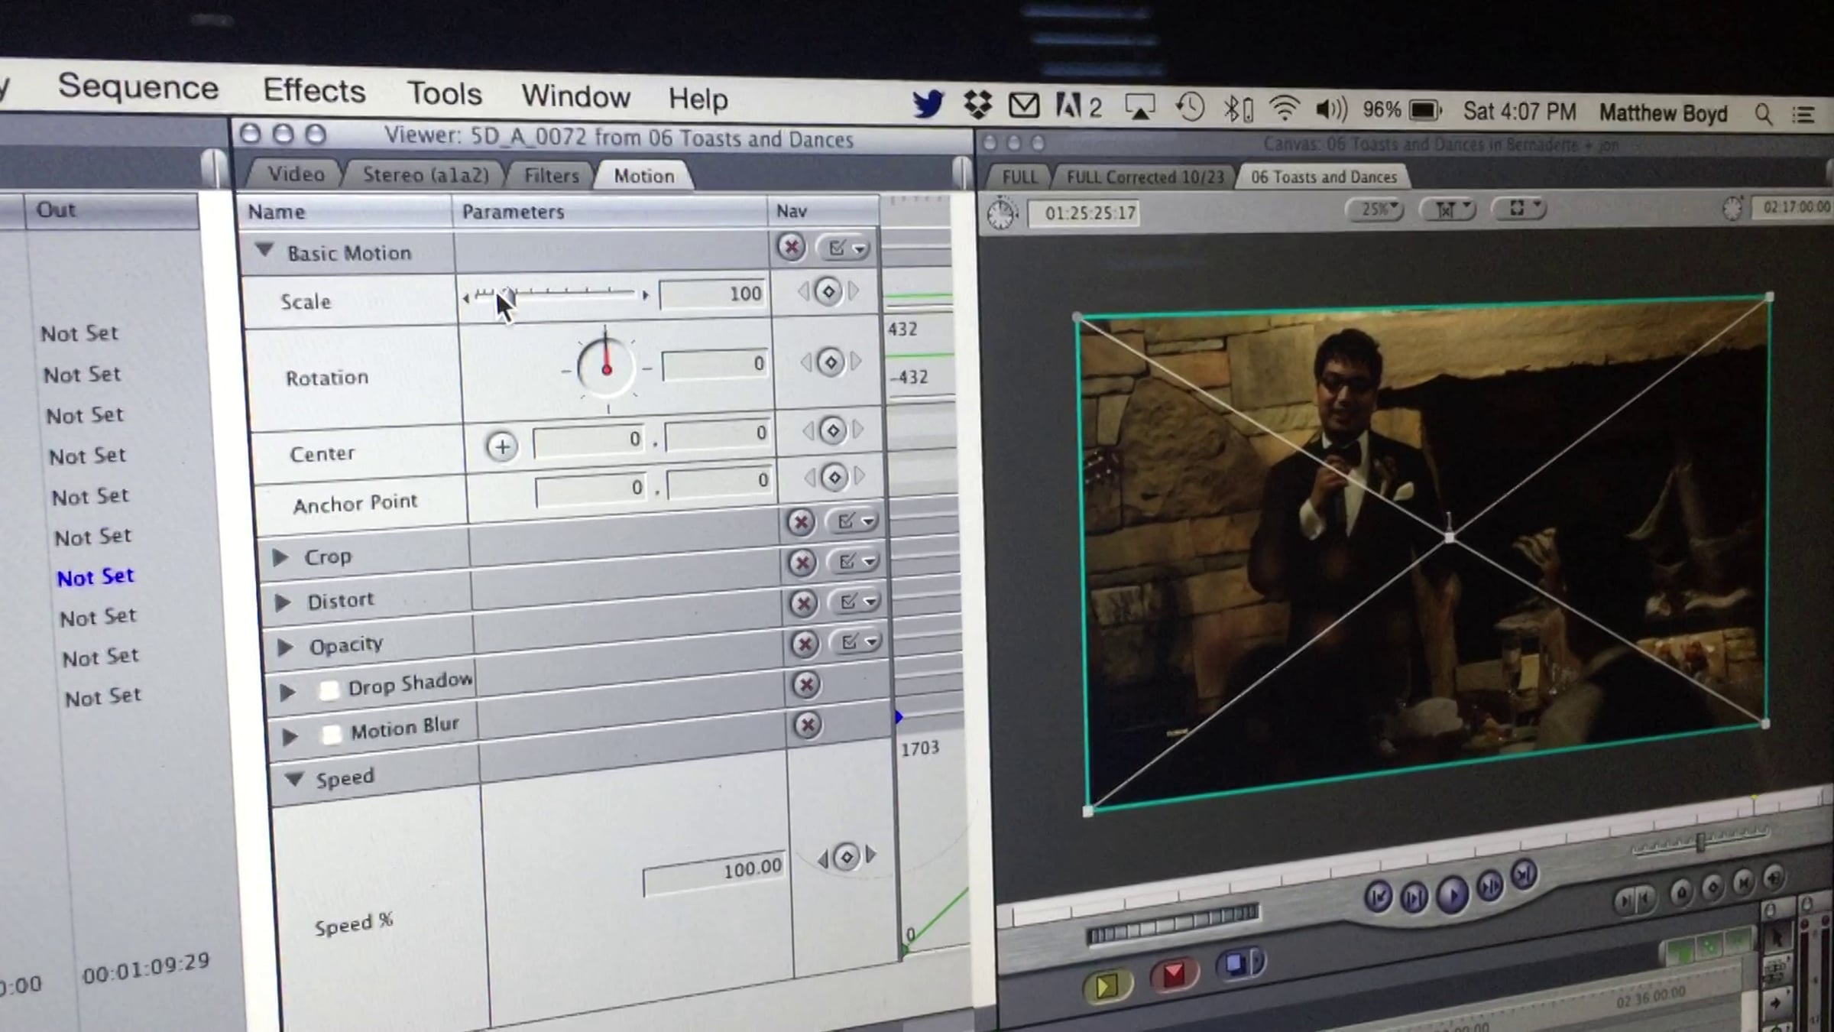Image resolution: width=1834 pixels, height=1032 pixels.
Task: Reset Basic Motion with red X button
Action: tap(791, 247)
